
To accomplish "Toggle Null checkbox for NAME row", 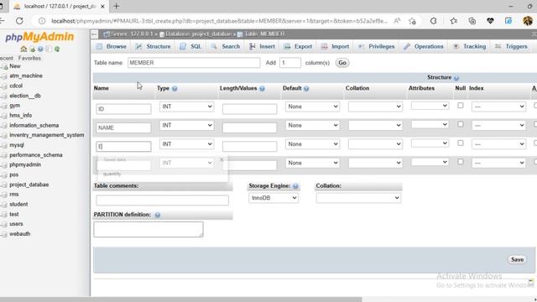I will pos(461,124).
